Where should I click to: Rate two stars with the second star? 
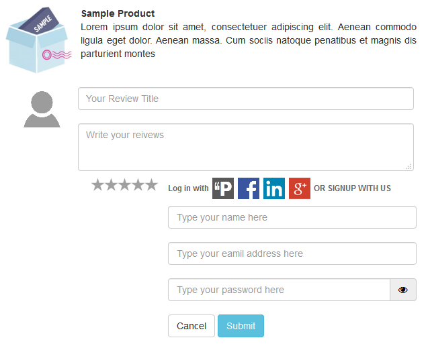click(x=111, y=185)
